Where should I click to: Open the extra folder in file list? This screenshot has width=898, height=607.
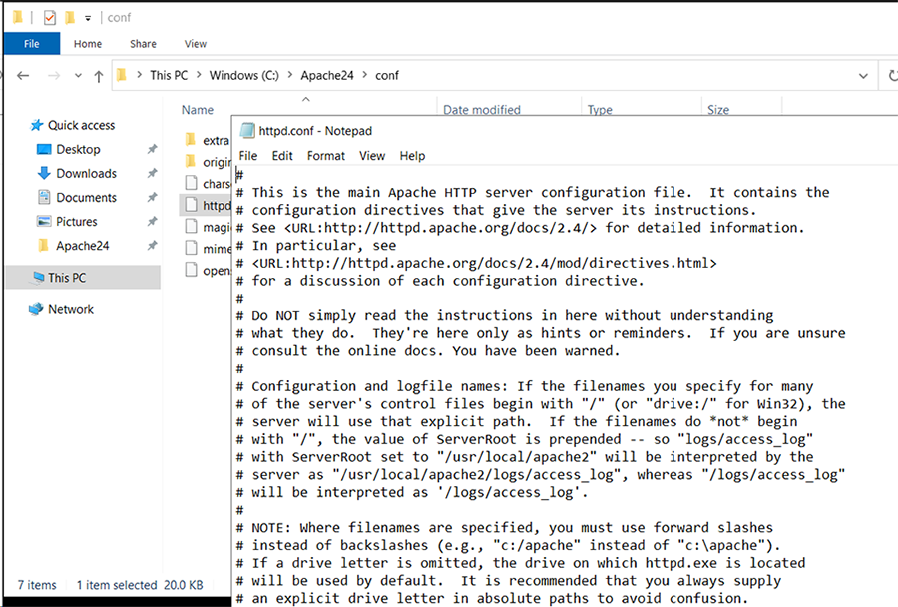(215, 141)
